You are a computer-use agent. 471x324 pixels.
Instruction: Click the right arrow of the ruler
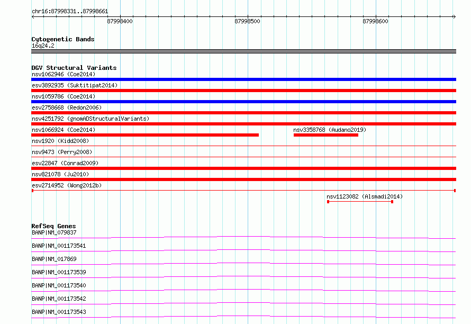coord(454,16)
